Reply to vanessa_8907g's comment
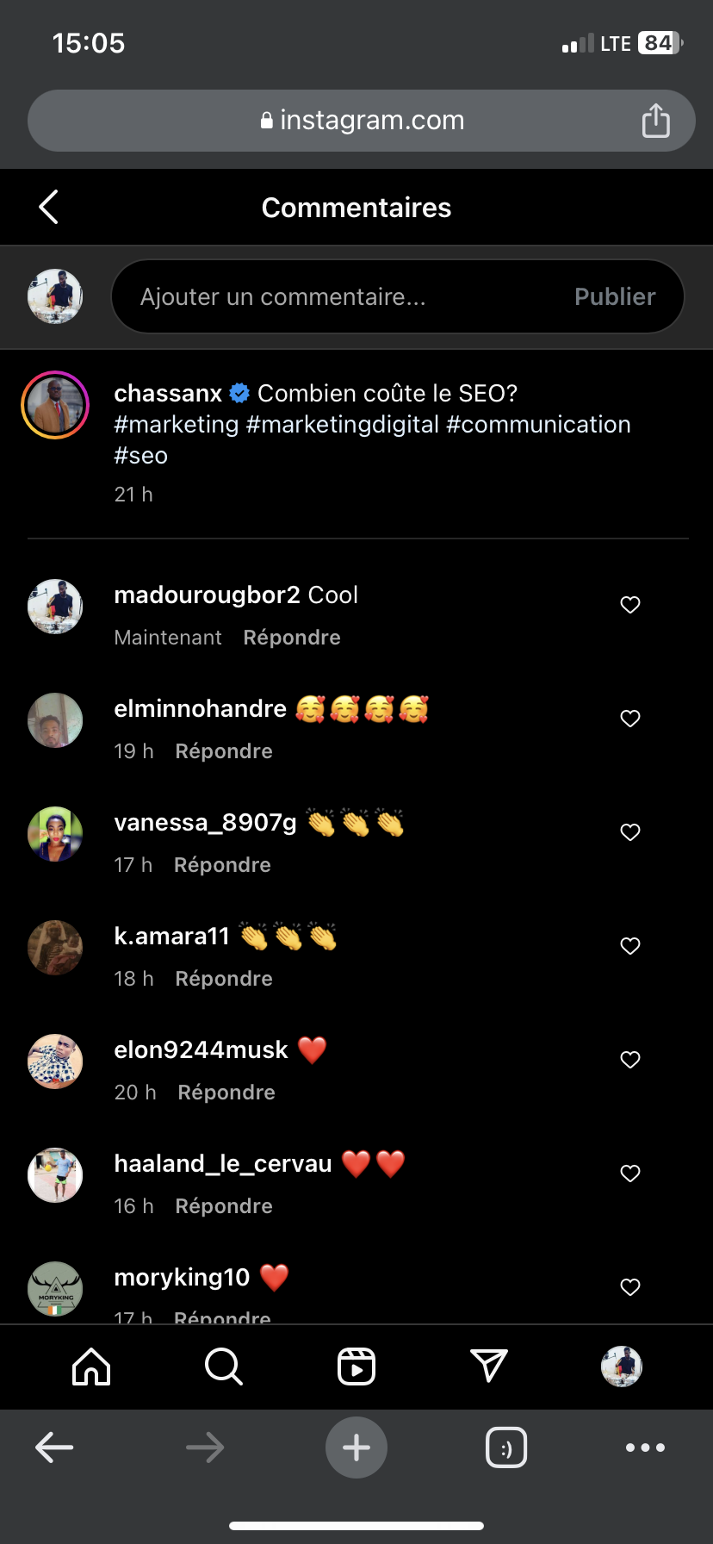713x1544 pixels. click(x=222, y=865)
